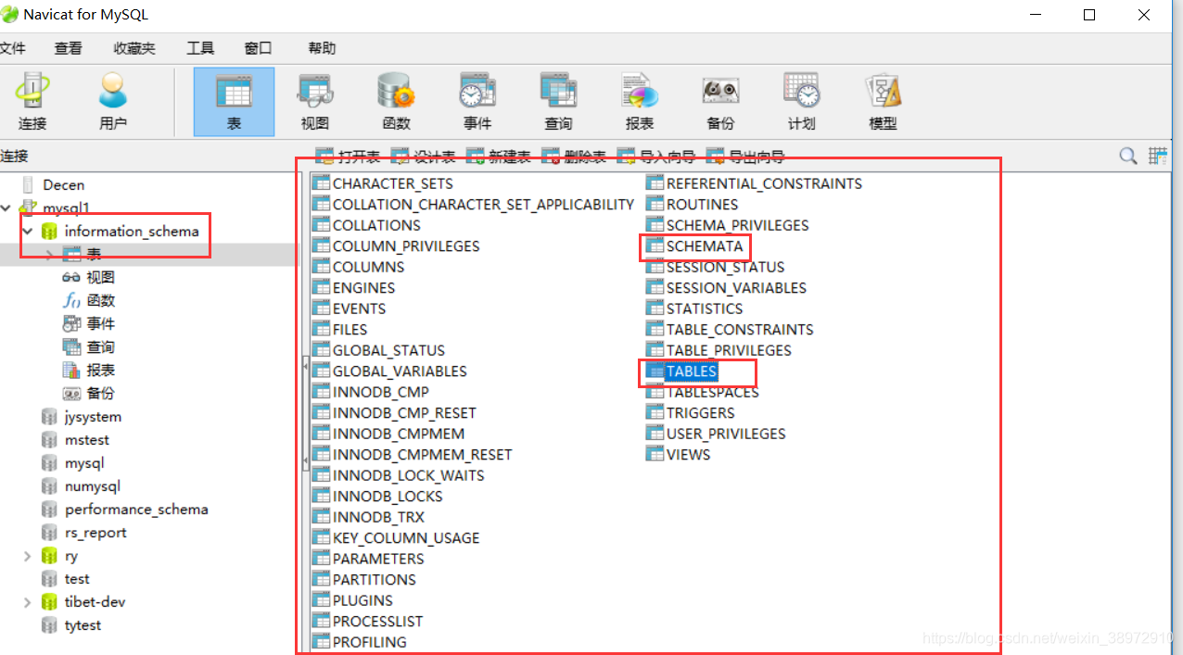Open the 查看 (View) menu

tap(68, 48)
